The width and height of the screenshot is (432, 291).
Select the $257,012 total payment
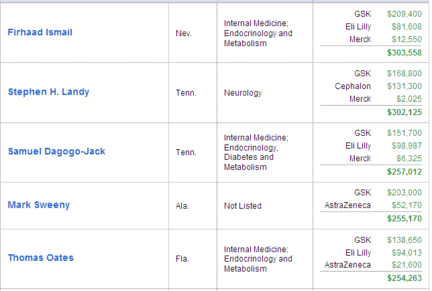pos(404,172)
